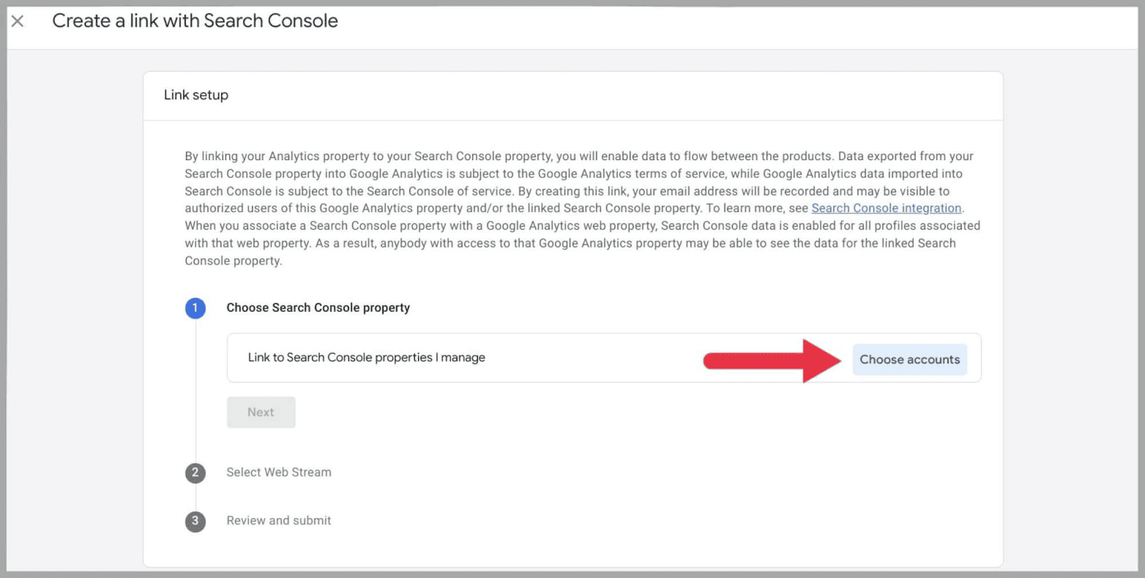Click the dialog title Create a link
Viewport: 1145px width, 578px height.
click(194, 21)
